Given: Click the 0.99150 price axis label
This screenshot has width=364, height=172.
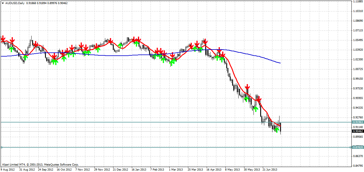Looking at the screenshot, I should [x=358, y=79].
